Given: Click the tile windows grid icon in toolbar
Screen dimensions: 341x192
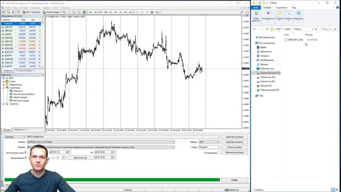Looking at the screenshot, I should pos(84,12).
